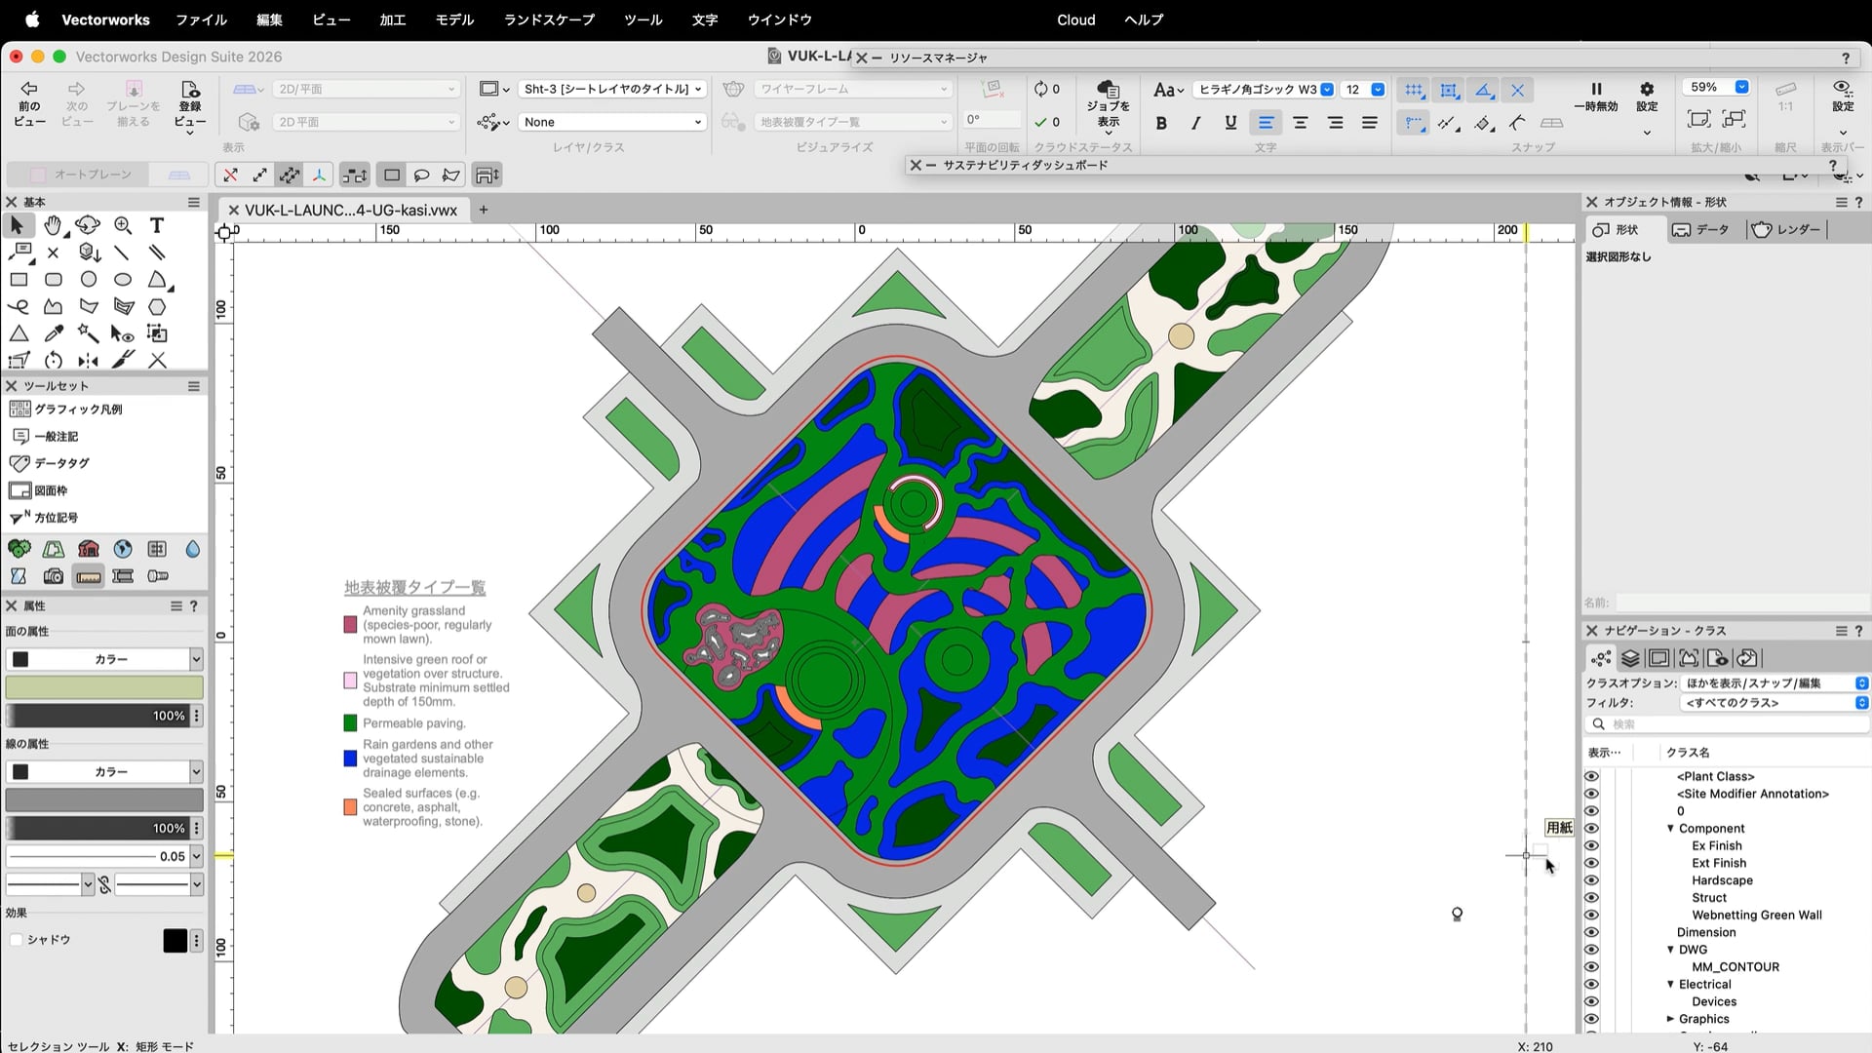Hide the Dimension class via eye
1872x1053 pixels.
(1591, 932)
